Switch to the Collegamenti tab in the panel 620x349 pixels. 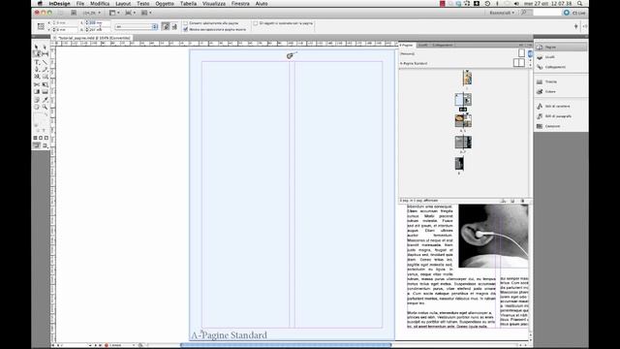(442, 46)
